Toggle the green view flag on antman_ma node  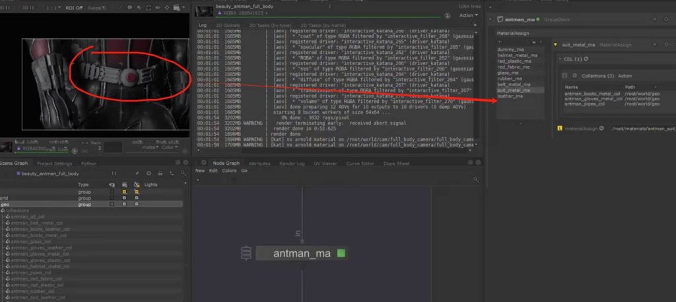(x=341, y=253)
